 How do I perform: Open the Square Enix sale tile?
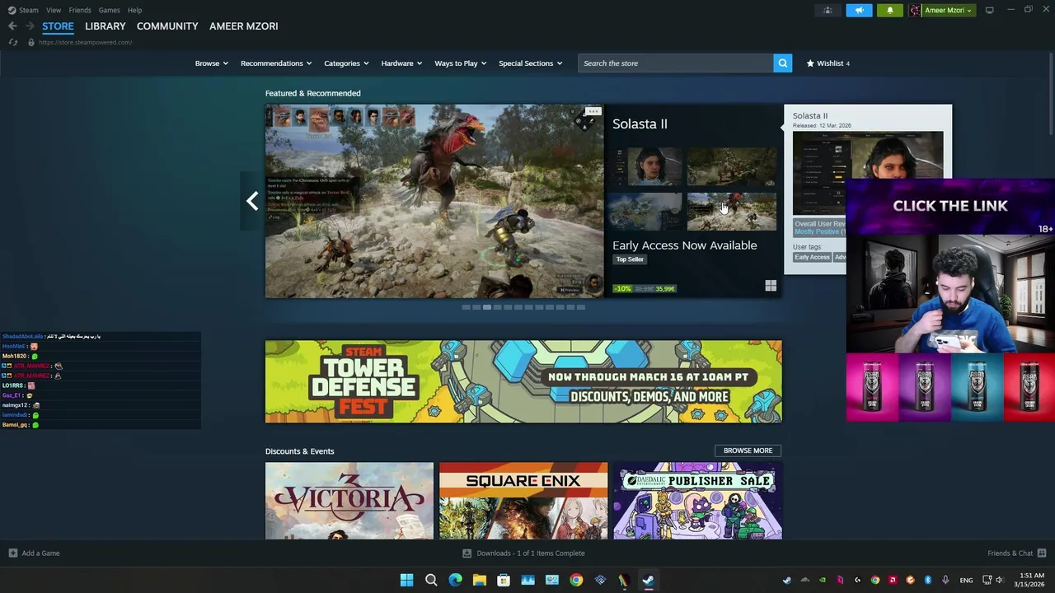pos(523,501)
